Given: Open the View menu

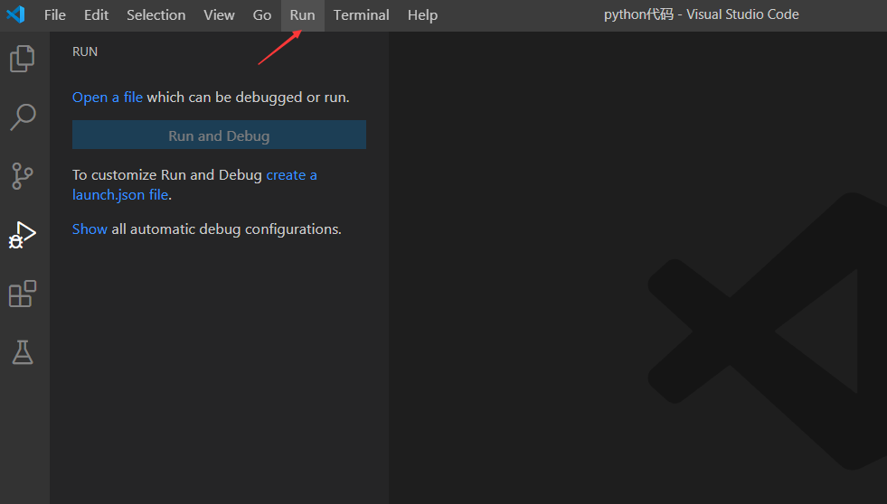Looking at the screenshot, I should 219,15.
